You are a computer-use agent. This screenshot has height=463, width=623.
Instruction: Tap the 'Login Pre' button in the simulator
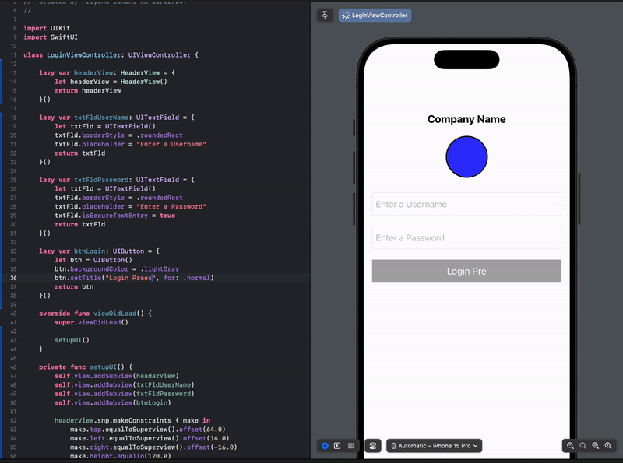tap(466, 271)
